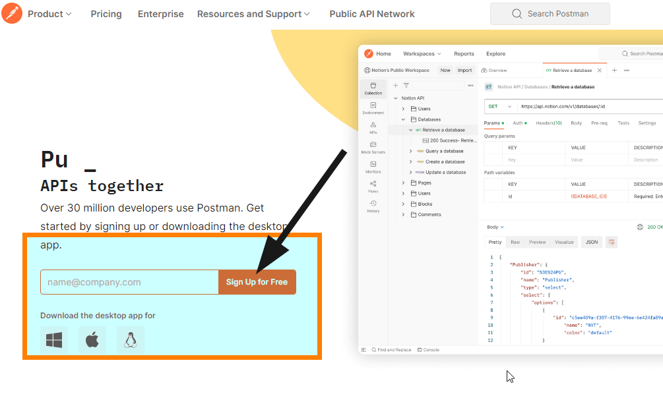Click the Search Postman website field
Viewport: 663px width, 402px height.
pos(550,14)
